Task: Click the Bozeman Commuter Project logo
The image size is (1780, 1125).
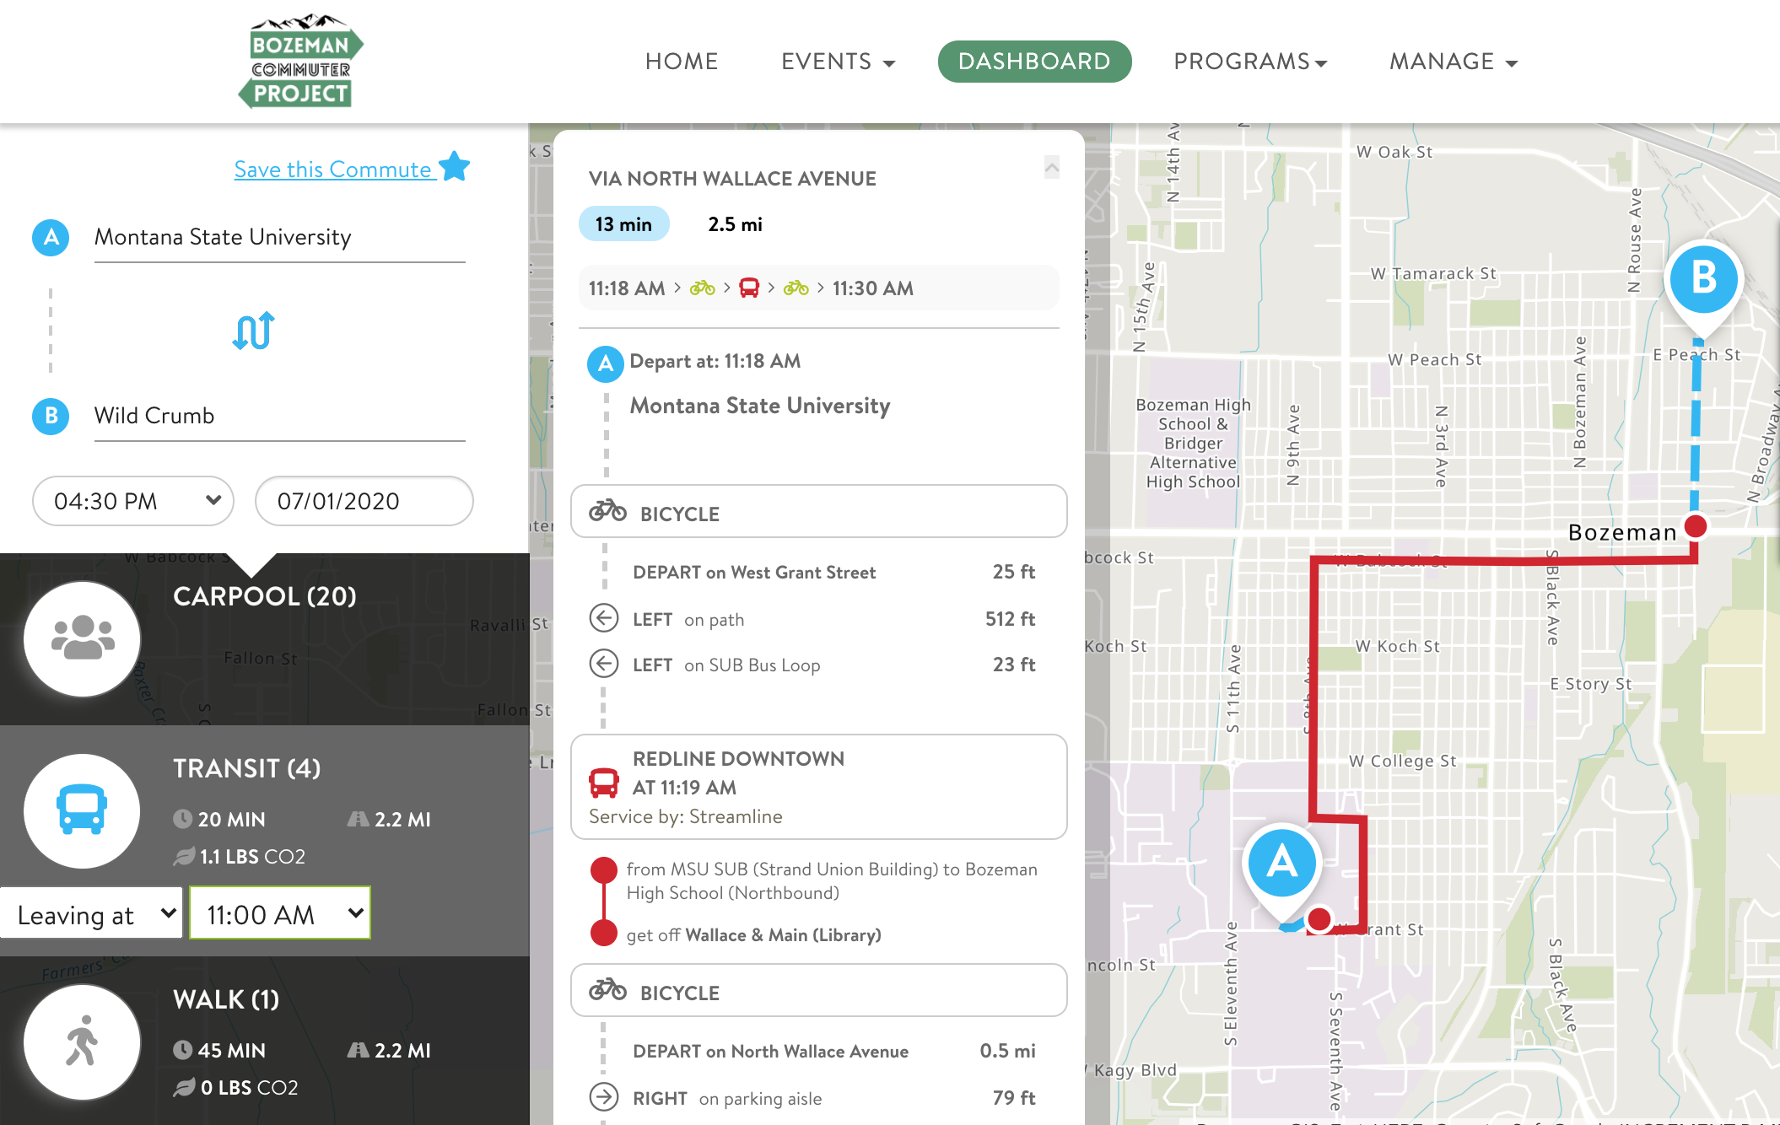Action: coord(301,62)
